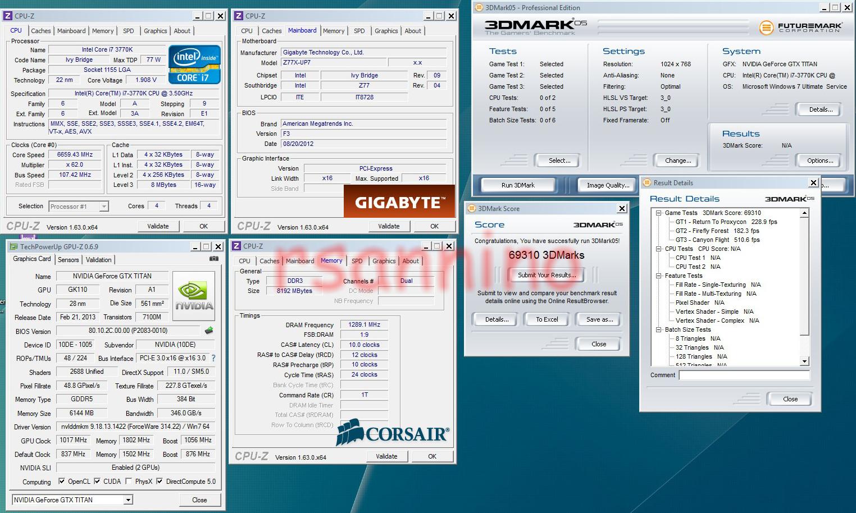The height and width of the screenshot is (513, 856).
Task: Click the Result Details scrollbar up arrow
Action: [804, 213]
